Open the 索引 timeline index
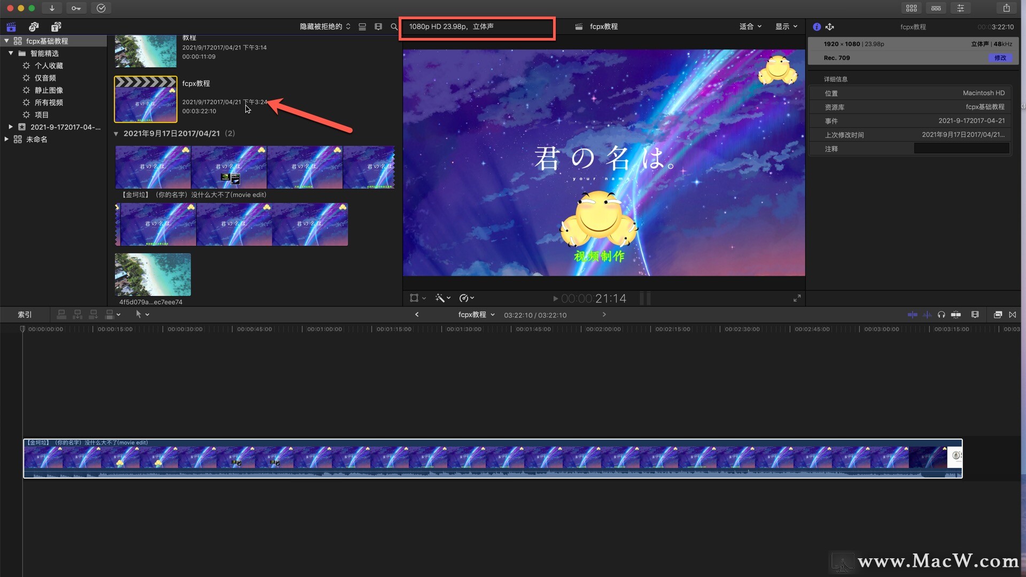The width and height of the screenshot is (1026, 577). [25, 315]
